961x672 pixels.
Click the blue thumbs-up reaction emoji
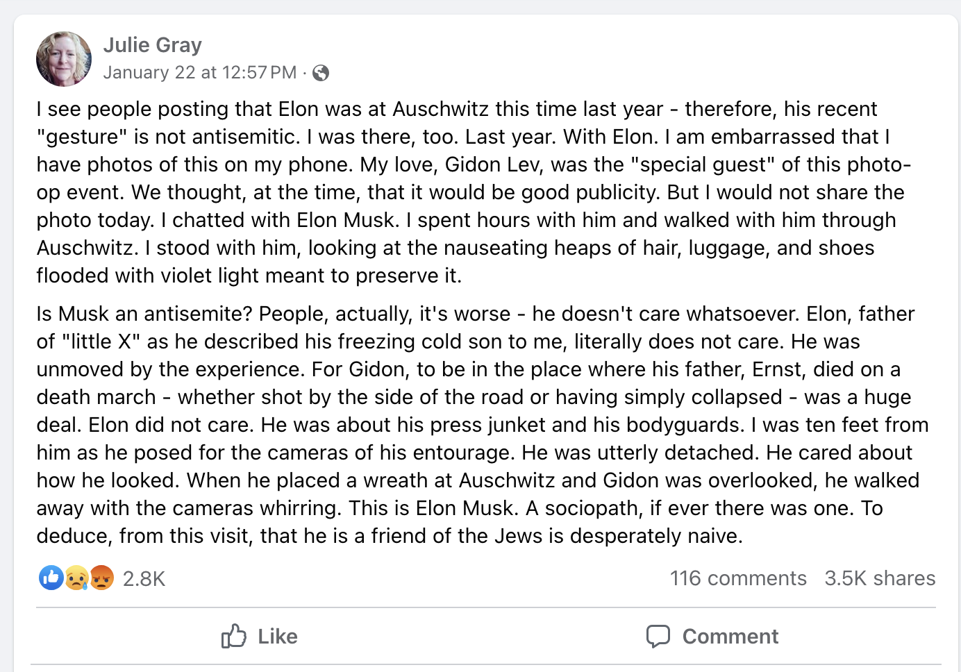click(x=50, y=578)
